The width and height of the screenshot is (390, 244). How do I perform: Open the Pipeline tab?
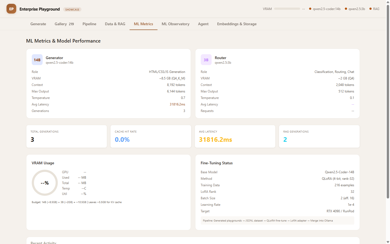click(89, 24)
